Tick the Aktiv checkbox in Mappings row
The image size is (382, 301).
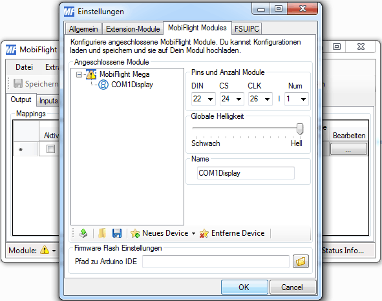[50, 149]
